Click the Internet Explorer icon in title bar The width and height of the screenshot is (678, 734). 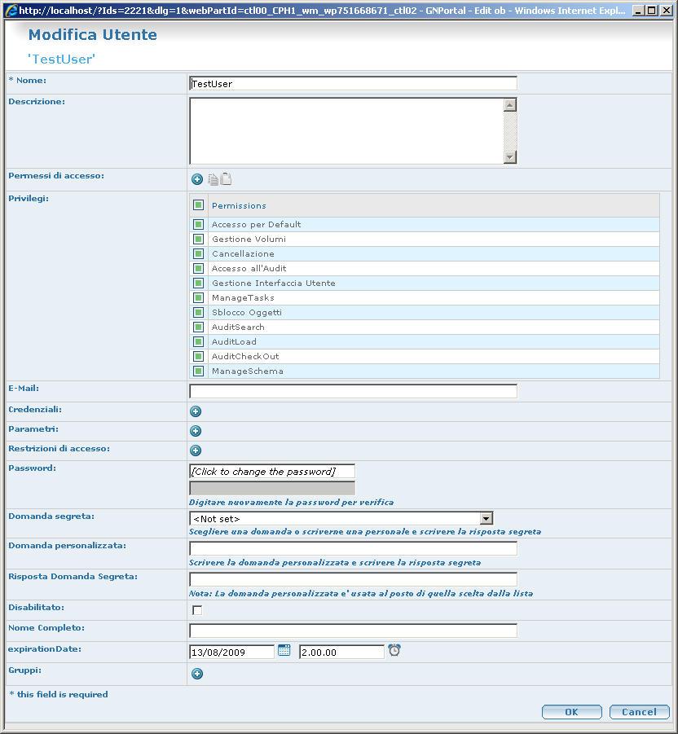[11, 11]
